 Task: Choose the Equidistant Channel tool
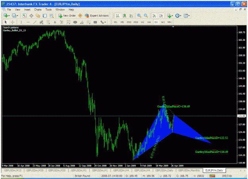(41, 22)
